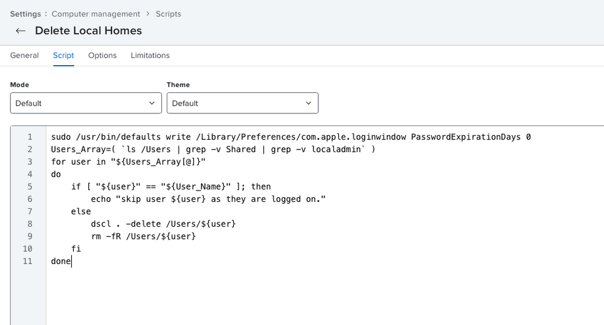604x325 pixels.
Task: Switch to the Script tab
Action: [63, 55]
